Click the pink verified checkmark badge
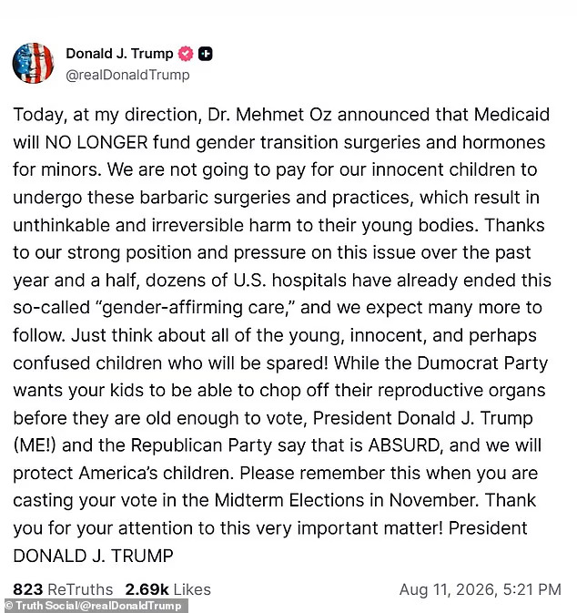The width and height of the screenshot is (577, 613). tap(186, 54)
